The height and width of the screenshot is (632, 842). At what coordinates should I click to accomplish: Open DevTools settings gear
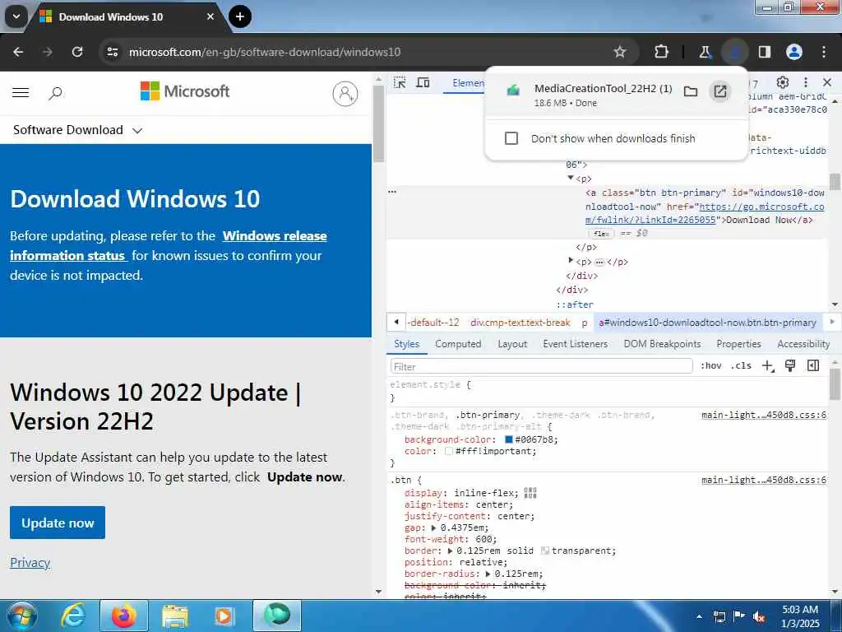[783, 82]
